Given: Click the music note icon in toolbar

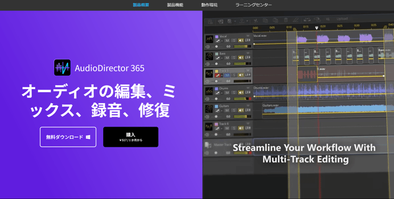Looking at the screenshot, I should pos(229,21).
